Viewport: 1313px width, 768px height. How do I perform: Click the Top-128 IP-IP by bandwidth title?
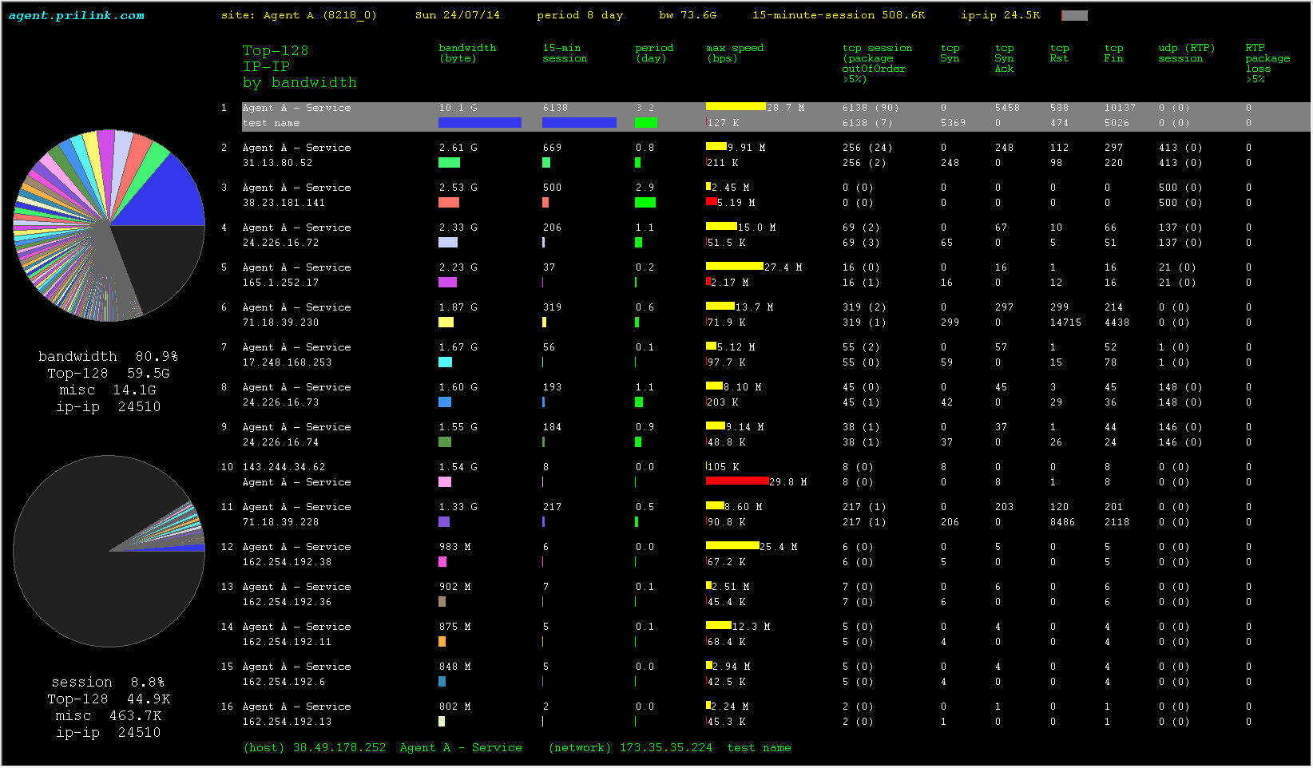pos(299,66)
